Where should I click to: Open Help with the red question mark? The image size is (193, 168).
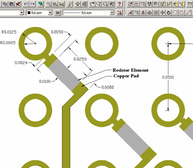point(120,4)
